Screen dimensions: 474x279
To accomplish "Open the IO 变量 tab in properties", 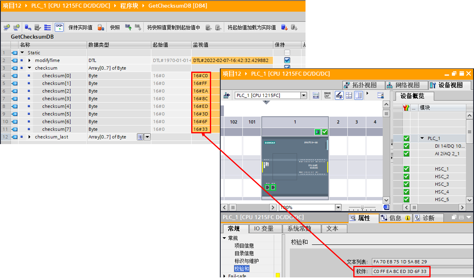I will click(264, 228).
